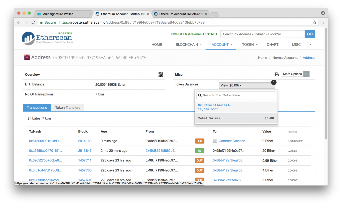The width and height of the screenshot is (342, 206).
Task: Open block 1457711
Action: click(84, 160)
